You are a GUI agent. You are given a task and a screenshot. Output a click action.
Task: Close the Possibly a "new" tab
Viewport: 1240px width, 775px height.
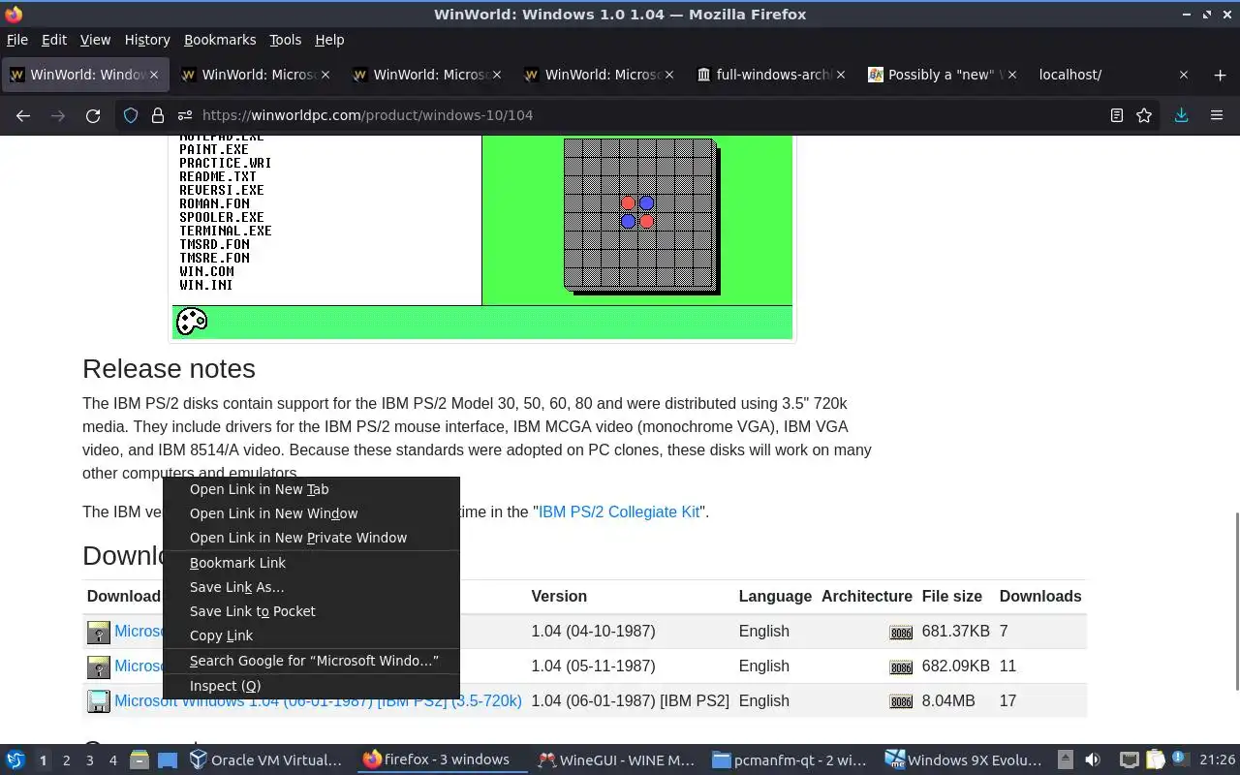point(1012,75)
